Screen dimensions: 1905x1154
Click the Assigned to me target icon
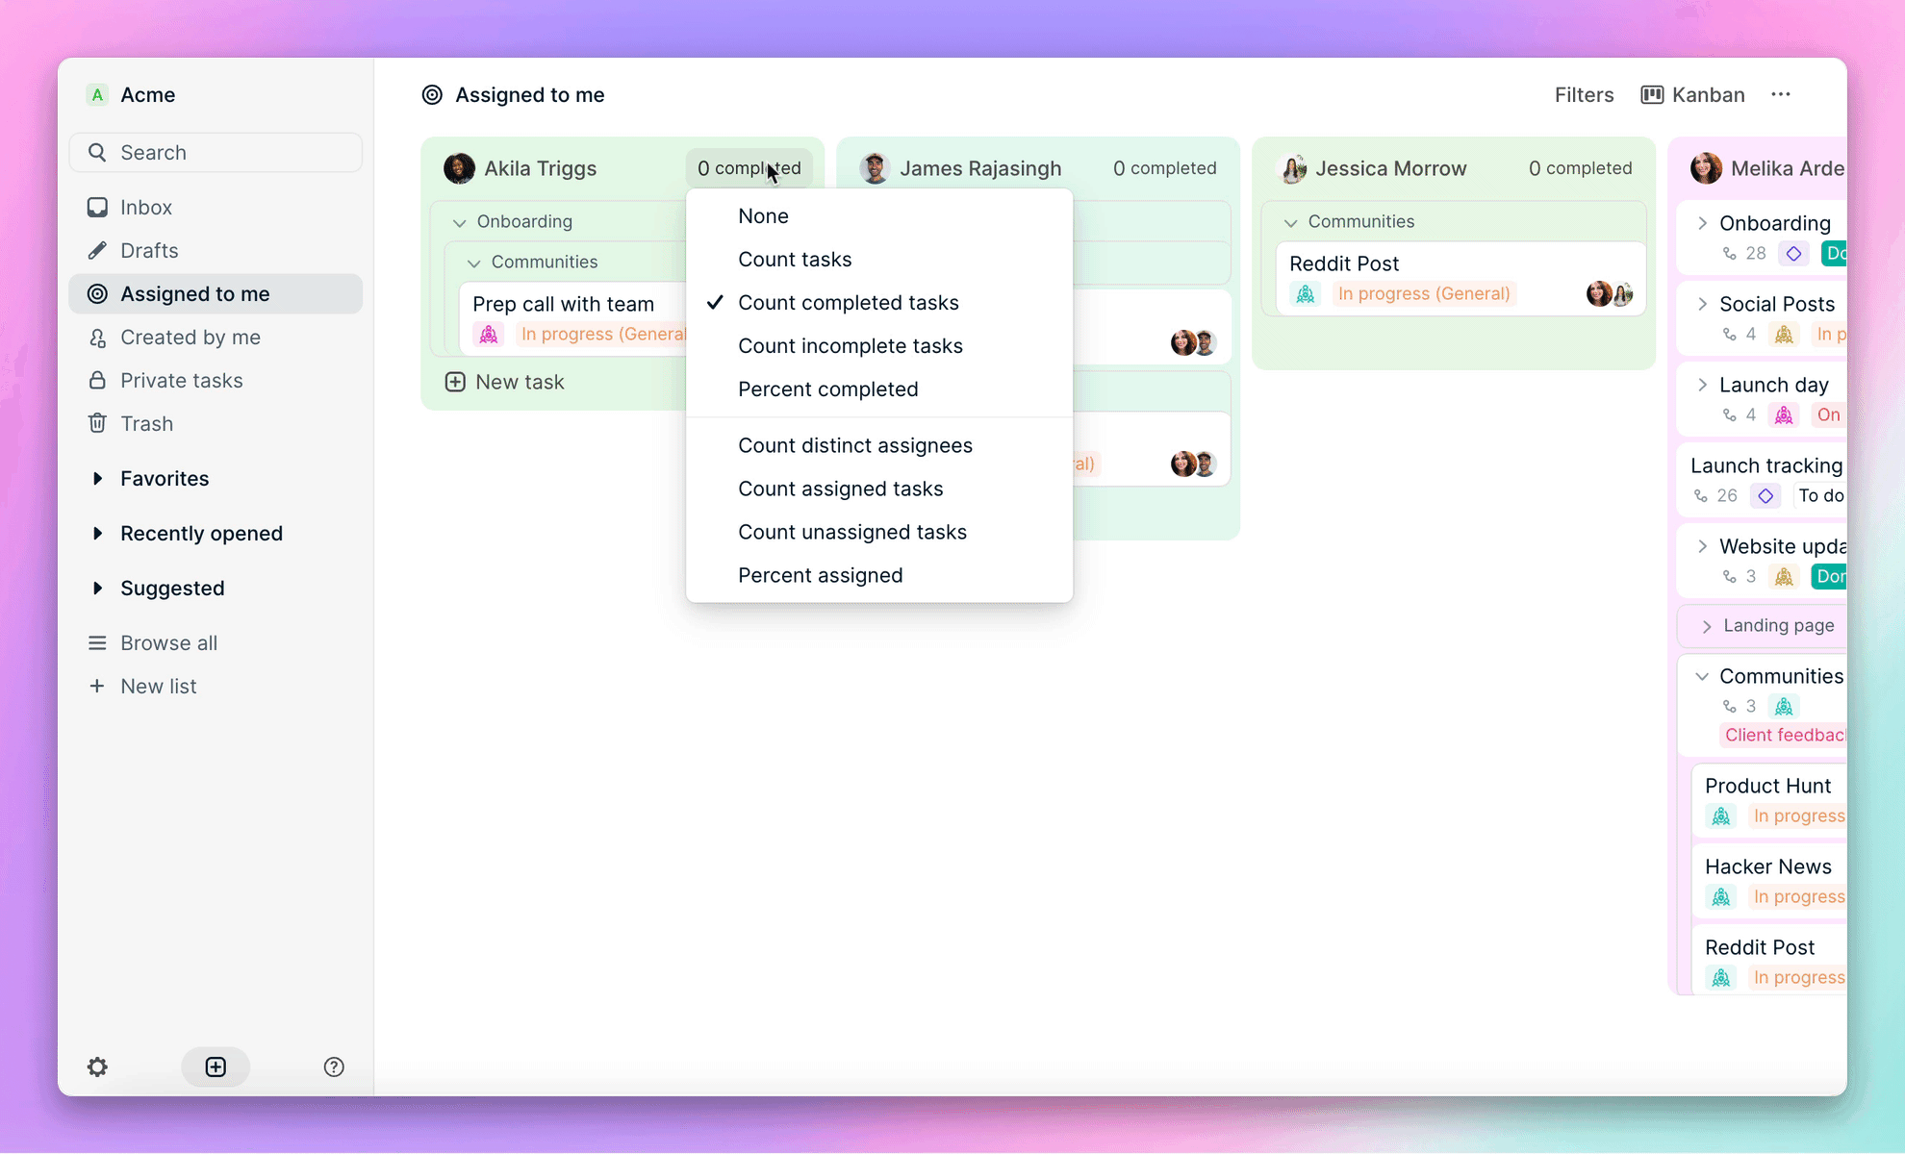click(97, 294)
